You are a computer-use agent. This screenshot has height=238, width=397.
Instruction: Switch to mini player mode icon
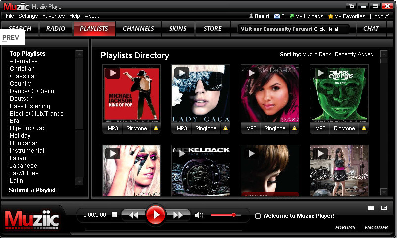(371, 208)
